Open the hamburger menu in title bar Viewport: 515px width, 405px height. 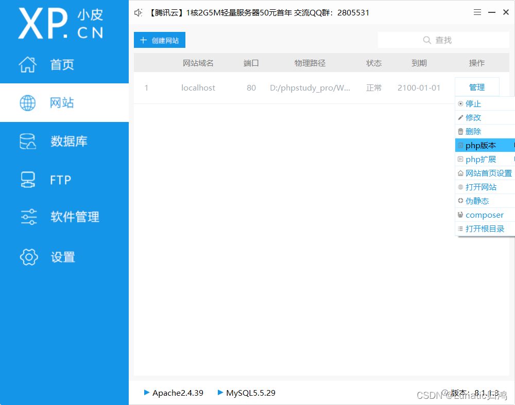pyautogui.click(x=477, y=12)
